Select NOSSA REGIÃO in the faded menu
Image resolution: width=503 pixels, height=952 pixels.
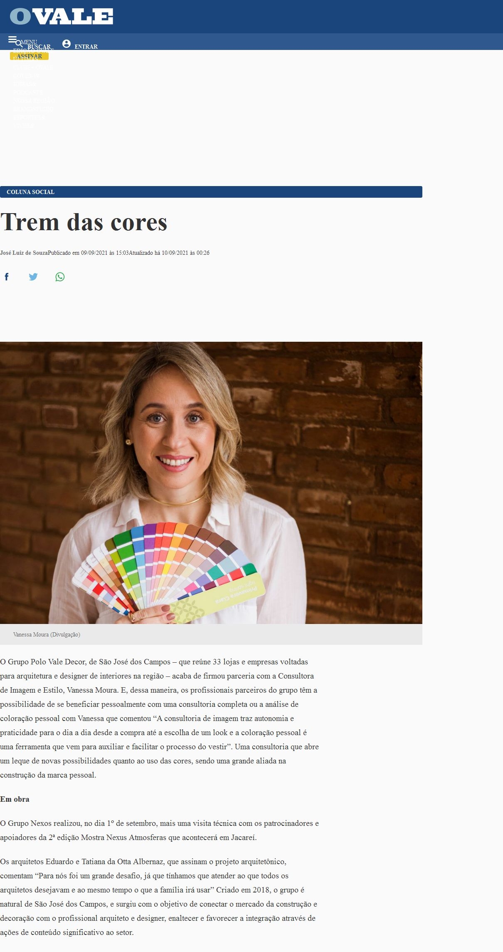(x=34, y=101)
